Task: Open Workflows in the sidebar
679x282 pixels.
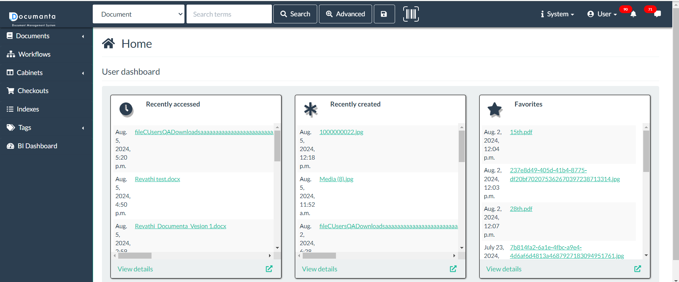Action: pyautogui.click(x=34, y=54)
